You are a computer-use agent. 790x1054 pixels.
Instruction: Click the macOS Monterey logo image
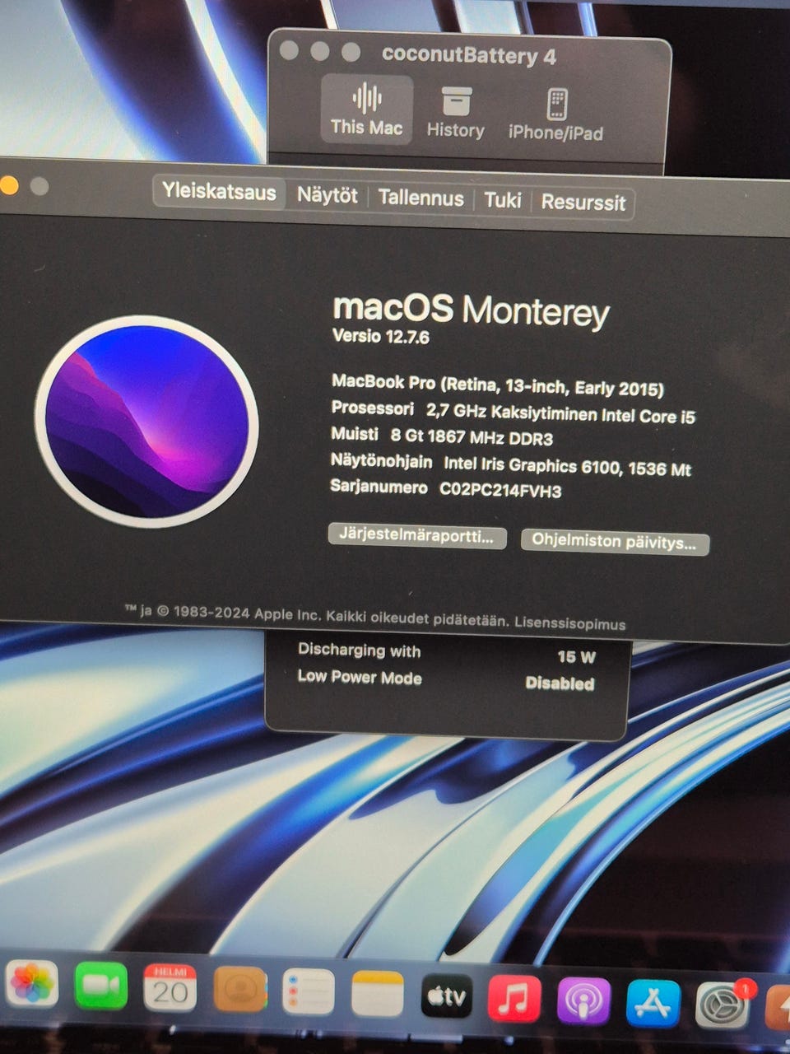(x=146, y=421)
